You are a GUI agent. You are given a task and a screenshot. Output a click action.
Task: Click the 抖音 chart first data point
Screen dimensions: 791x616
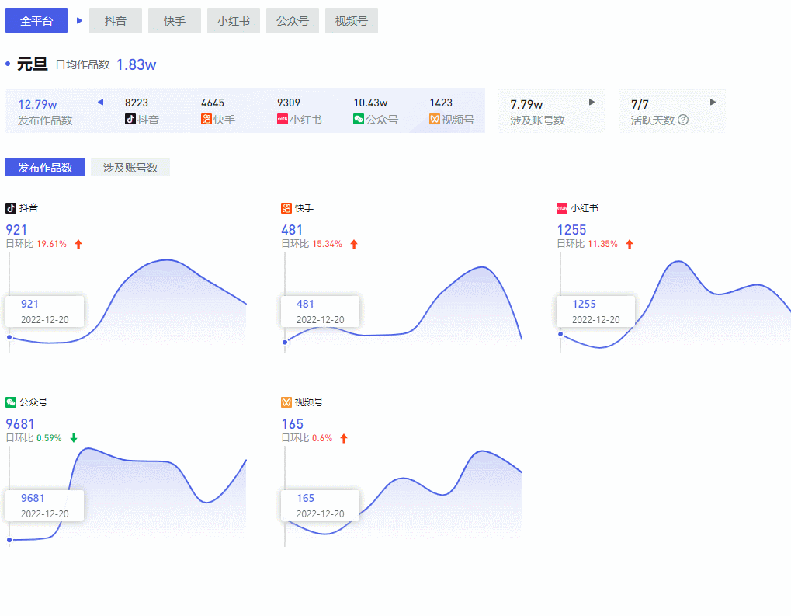(x=9, y=337)
